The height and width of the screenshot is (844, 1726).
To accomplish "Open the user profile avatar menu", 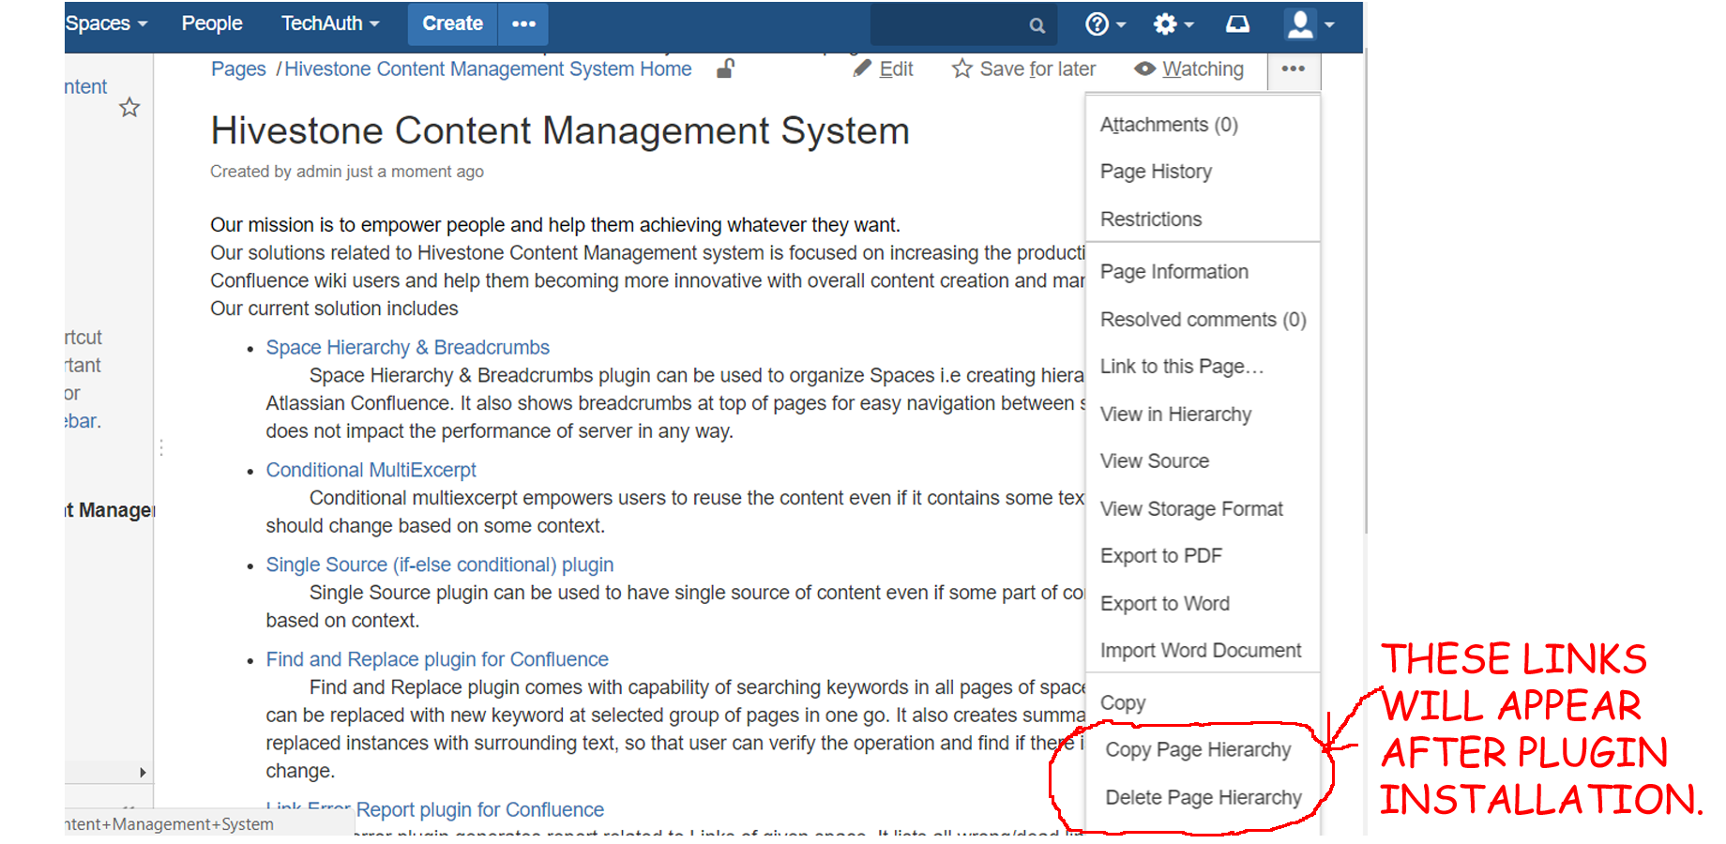I will tap(1310, 24).
